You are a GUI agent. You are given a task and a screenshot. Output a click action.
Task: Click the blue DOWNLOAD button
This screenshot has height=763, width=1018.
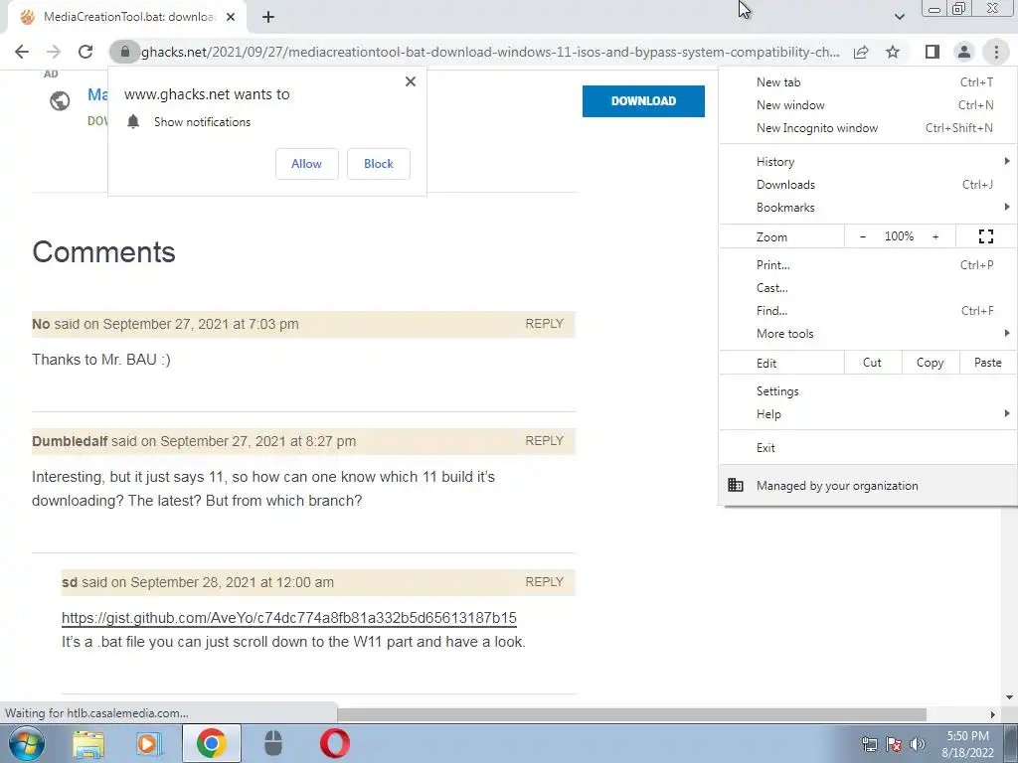643,101
